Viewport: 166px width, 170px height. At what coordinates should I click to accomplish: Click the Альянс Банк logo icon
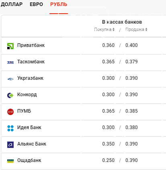pyautogui.click(x=10, y=145)
